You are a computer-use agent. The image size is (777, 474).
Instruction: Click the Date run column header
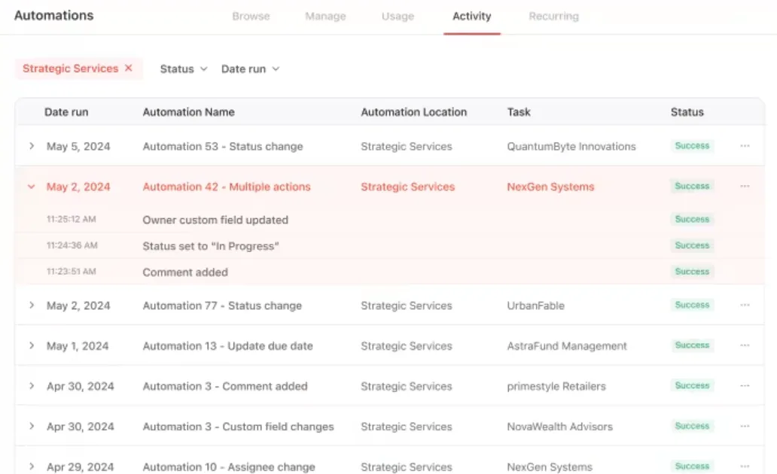pos(66,112)
